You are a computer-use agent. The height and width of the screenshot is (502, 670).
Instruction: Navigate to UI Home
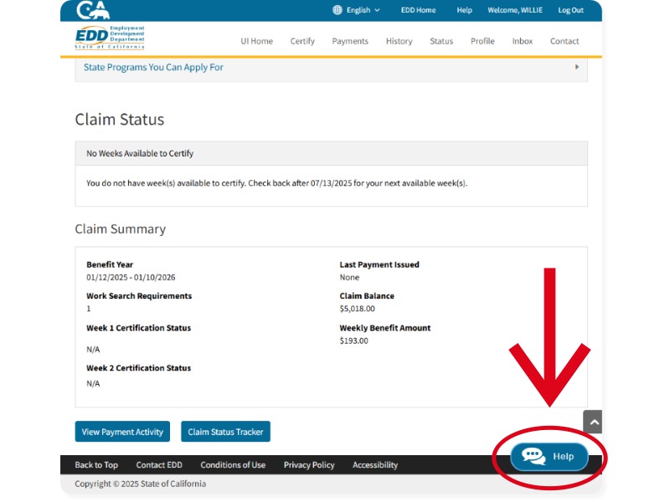[x=255, y=41]
